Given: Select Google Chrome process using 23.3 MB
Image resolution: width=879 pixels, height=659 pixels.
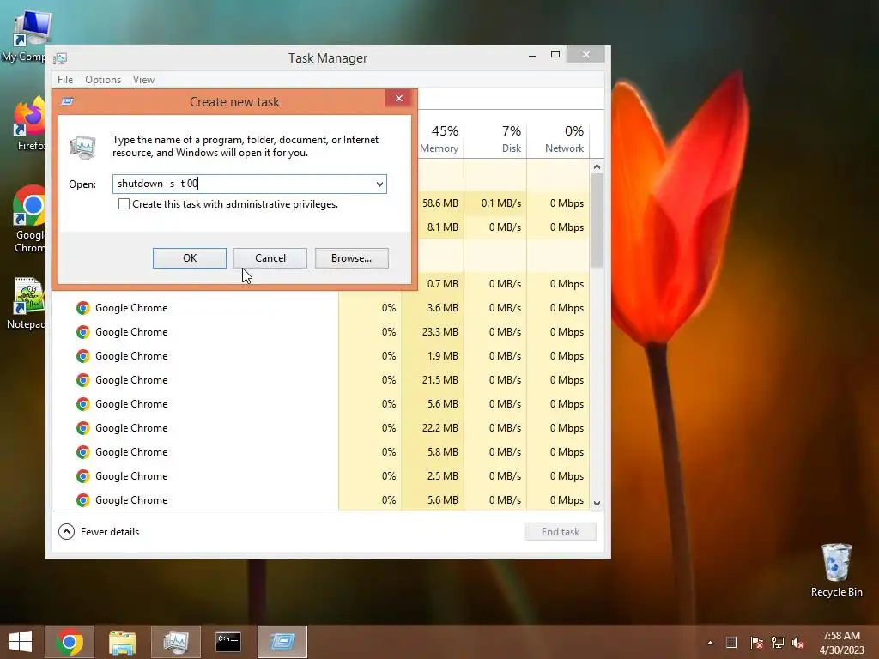Looking at the screenshot, I should (x=321, y=332).
